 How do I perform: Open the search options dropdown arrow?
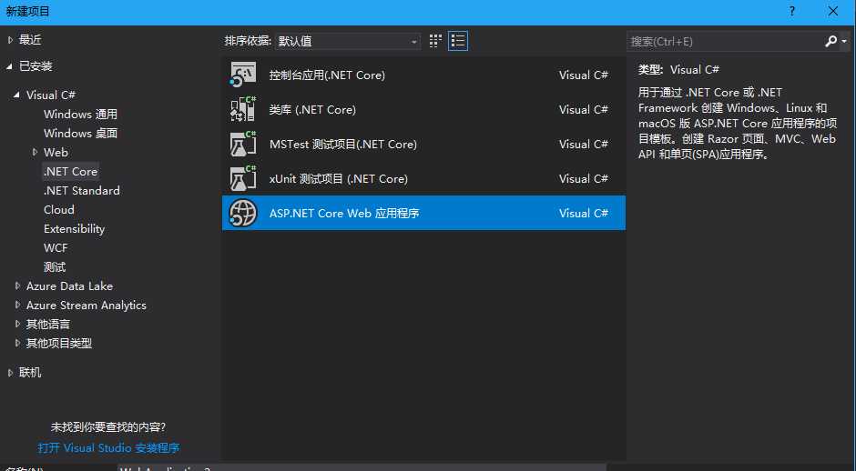coord(844,42)
